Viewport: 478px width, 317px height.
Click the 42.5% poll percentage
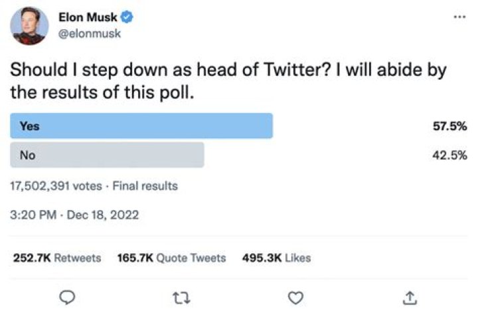450,156
